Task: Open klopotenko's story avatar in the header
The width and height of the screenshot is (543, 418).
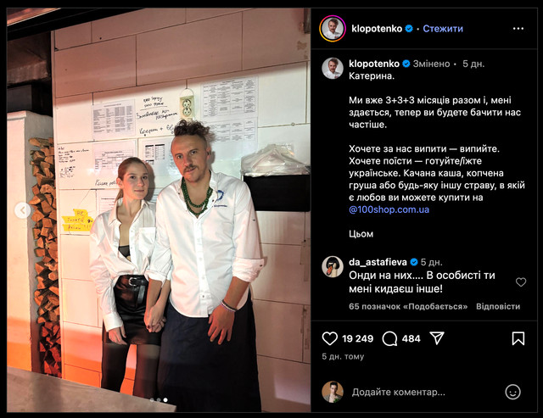Action: (x=333, y=28)
